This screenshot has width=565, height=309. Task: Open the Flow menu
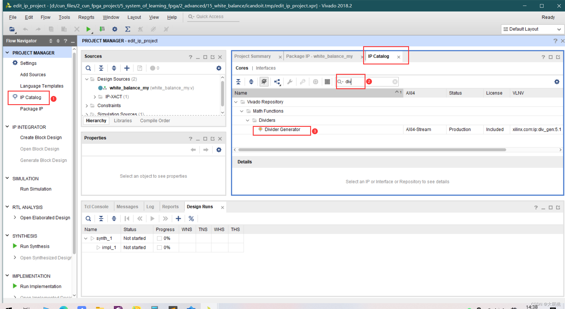click(45, 17)
